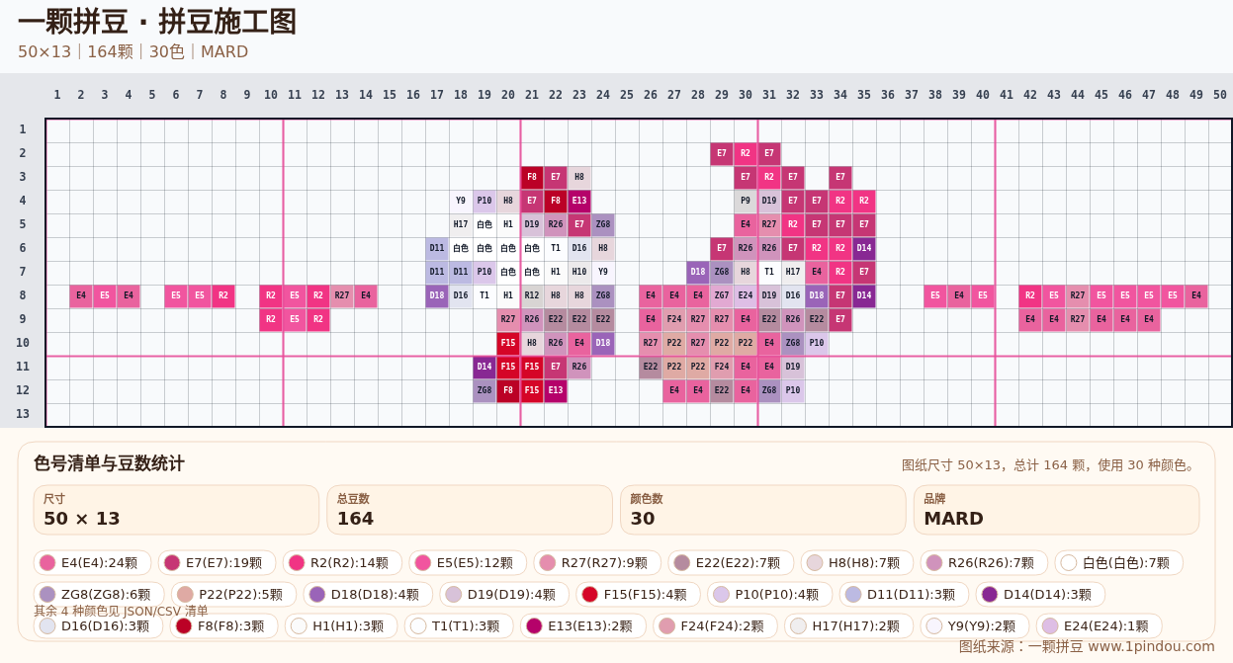Click the Y9(Y9):2颗 legend chip

coord(975,626)
